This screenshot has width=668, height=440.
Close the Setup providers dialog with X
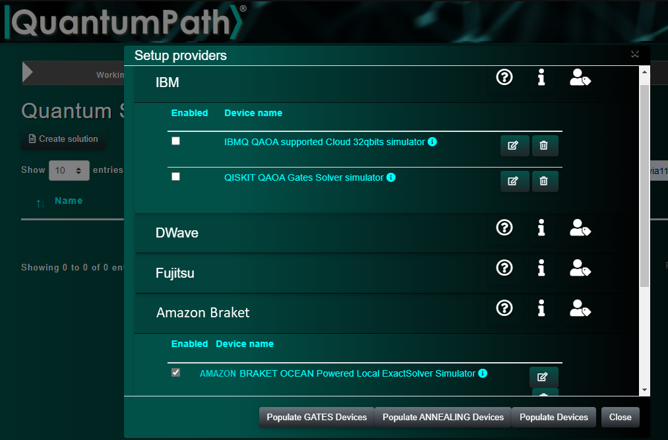click(x=635, y=54)
